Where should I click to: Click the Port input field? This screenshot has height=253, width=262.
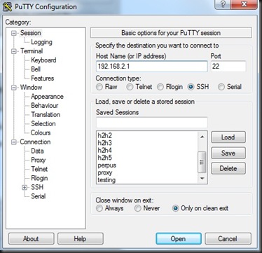pos(228,67)
